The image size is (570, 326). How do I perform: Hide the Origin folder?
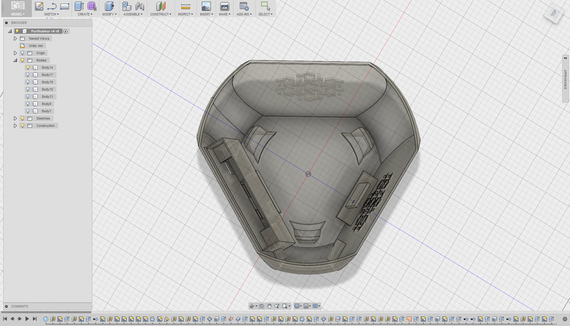click(x=22, y=53)
